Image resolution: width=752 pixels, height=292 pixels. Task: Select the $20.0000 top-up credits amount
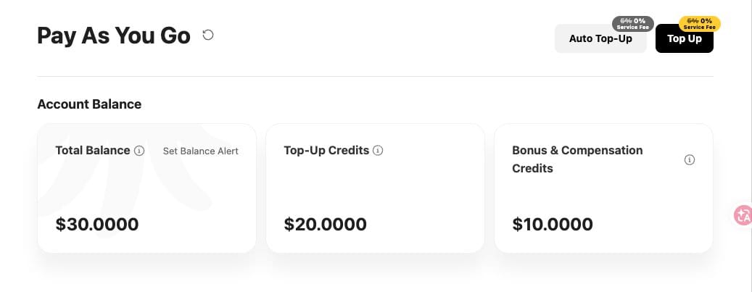tap(325, 224)
